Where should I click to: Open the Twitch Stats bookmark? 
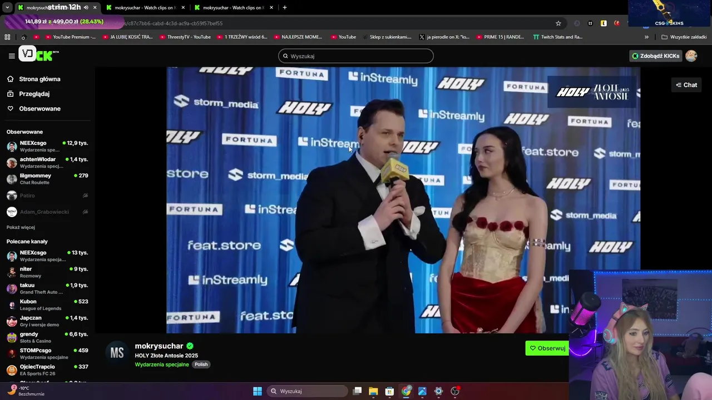click(x=557, y=37)
